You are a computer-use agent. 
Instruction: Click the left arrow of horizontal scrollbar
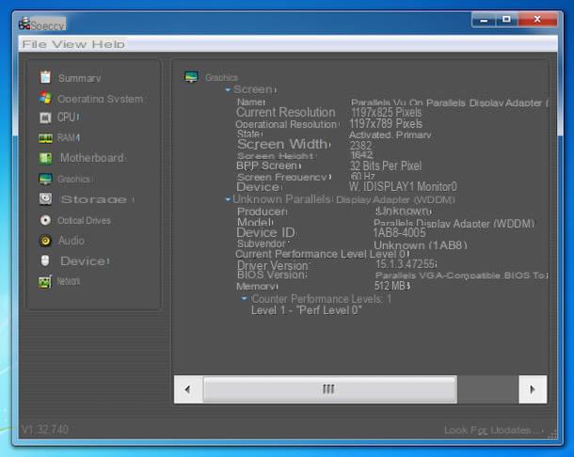coord(188,389)
